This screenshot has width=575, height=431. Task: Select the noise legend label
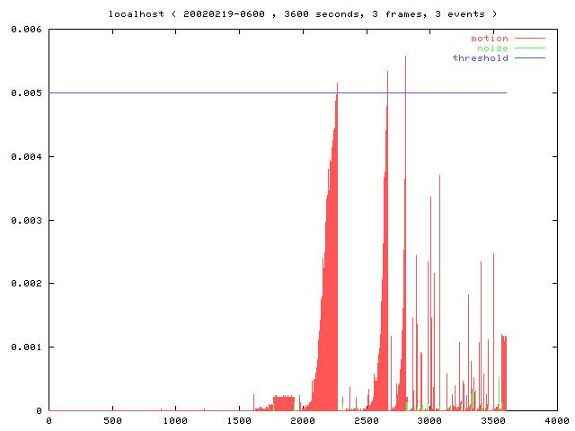pyautogui.click(x=492, y=48)
